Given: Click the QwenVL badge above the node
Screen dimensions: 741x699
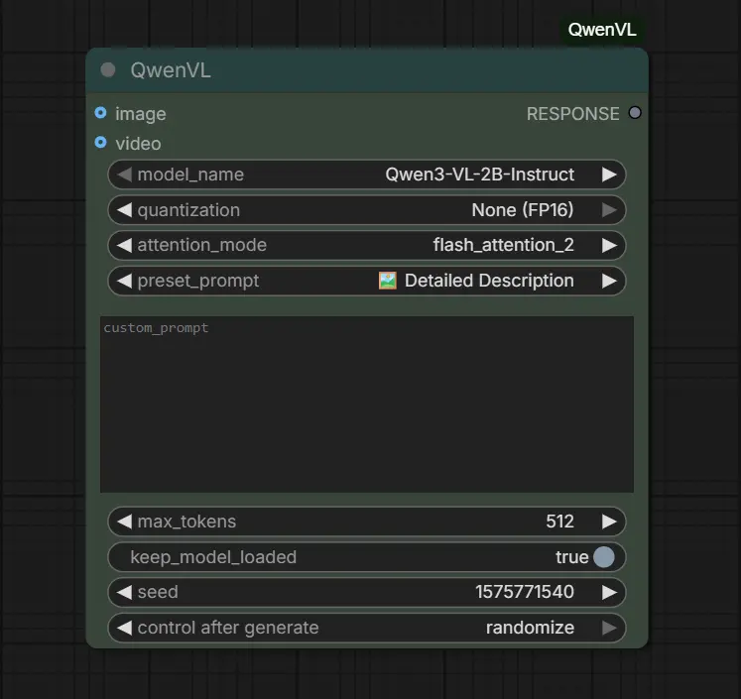Looking at the screenshot, I should click(x=602, y=30).
